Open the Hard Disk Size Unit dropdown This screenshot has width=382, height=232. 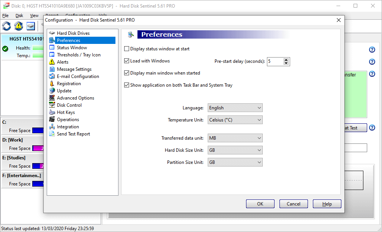pos(235,150)
